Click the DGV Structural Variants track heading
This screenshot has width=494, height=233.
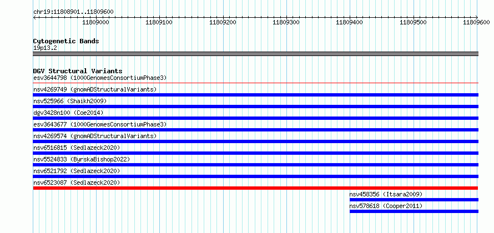point(78,71)
